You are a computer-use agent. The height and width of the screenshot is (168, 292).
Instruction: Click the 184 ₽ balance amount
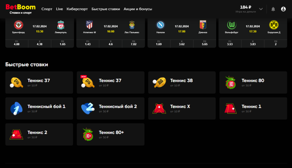point(246,7)
